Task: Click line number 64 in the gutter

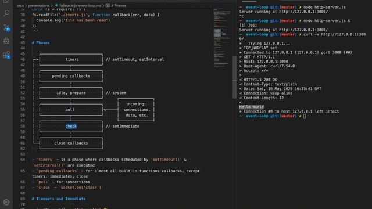Action: [23, 160]
